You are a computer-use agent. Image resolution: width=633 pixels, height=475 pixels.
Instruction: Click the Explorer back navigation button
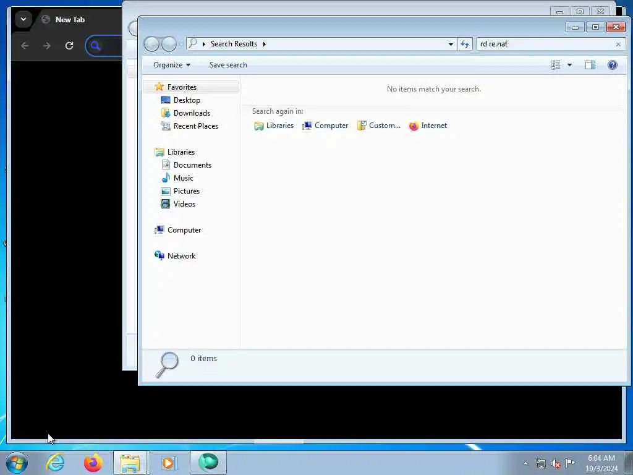[x=152, y=44]
